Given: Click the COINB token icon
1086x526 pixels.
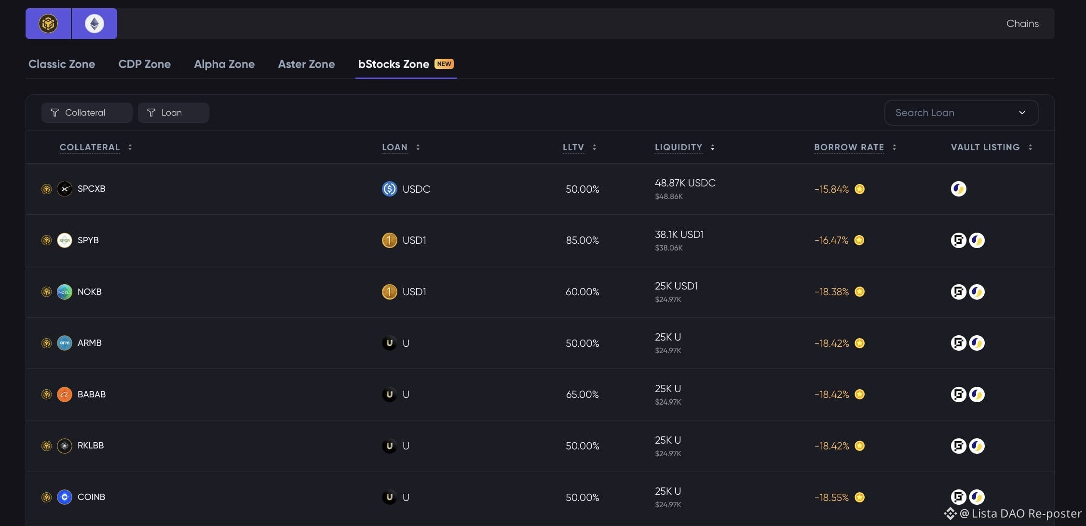Looking at the screenshot, I should click(65, 497).
